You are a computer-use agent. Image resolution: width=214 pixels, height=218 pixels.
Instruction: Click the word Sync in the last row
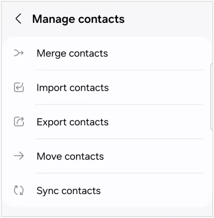pos(48,191)
